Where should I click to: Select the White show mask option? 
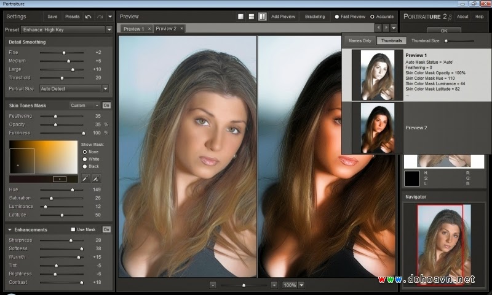tap(85, 159)
